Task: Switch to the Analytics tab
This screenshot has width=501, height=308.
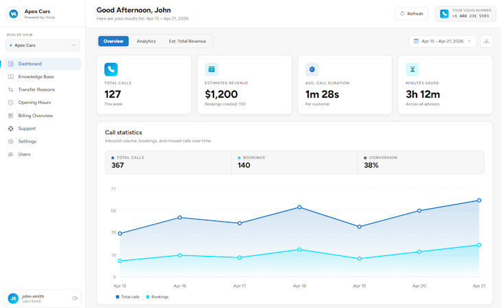Action: click(x=146, y=41)
